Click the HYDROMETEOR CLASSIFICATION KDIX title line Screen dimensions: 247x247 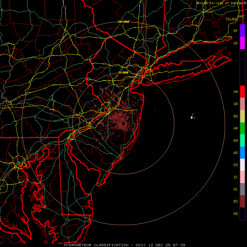(125, 245)
